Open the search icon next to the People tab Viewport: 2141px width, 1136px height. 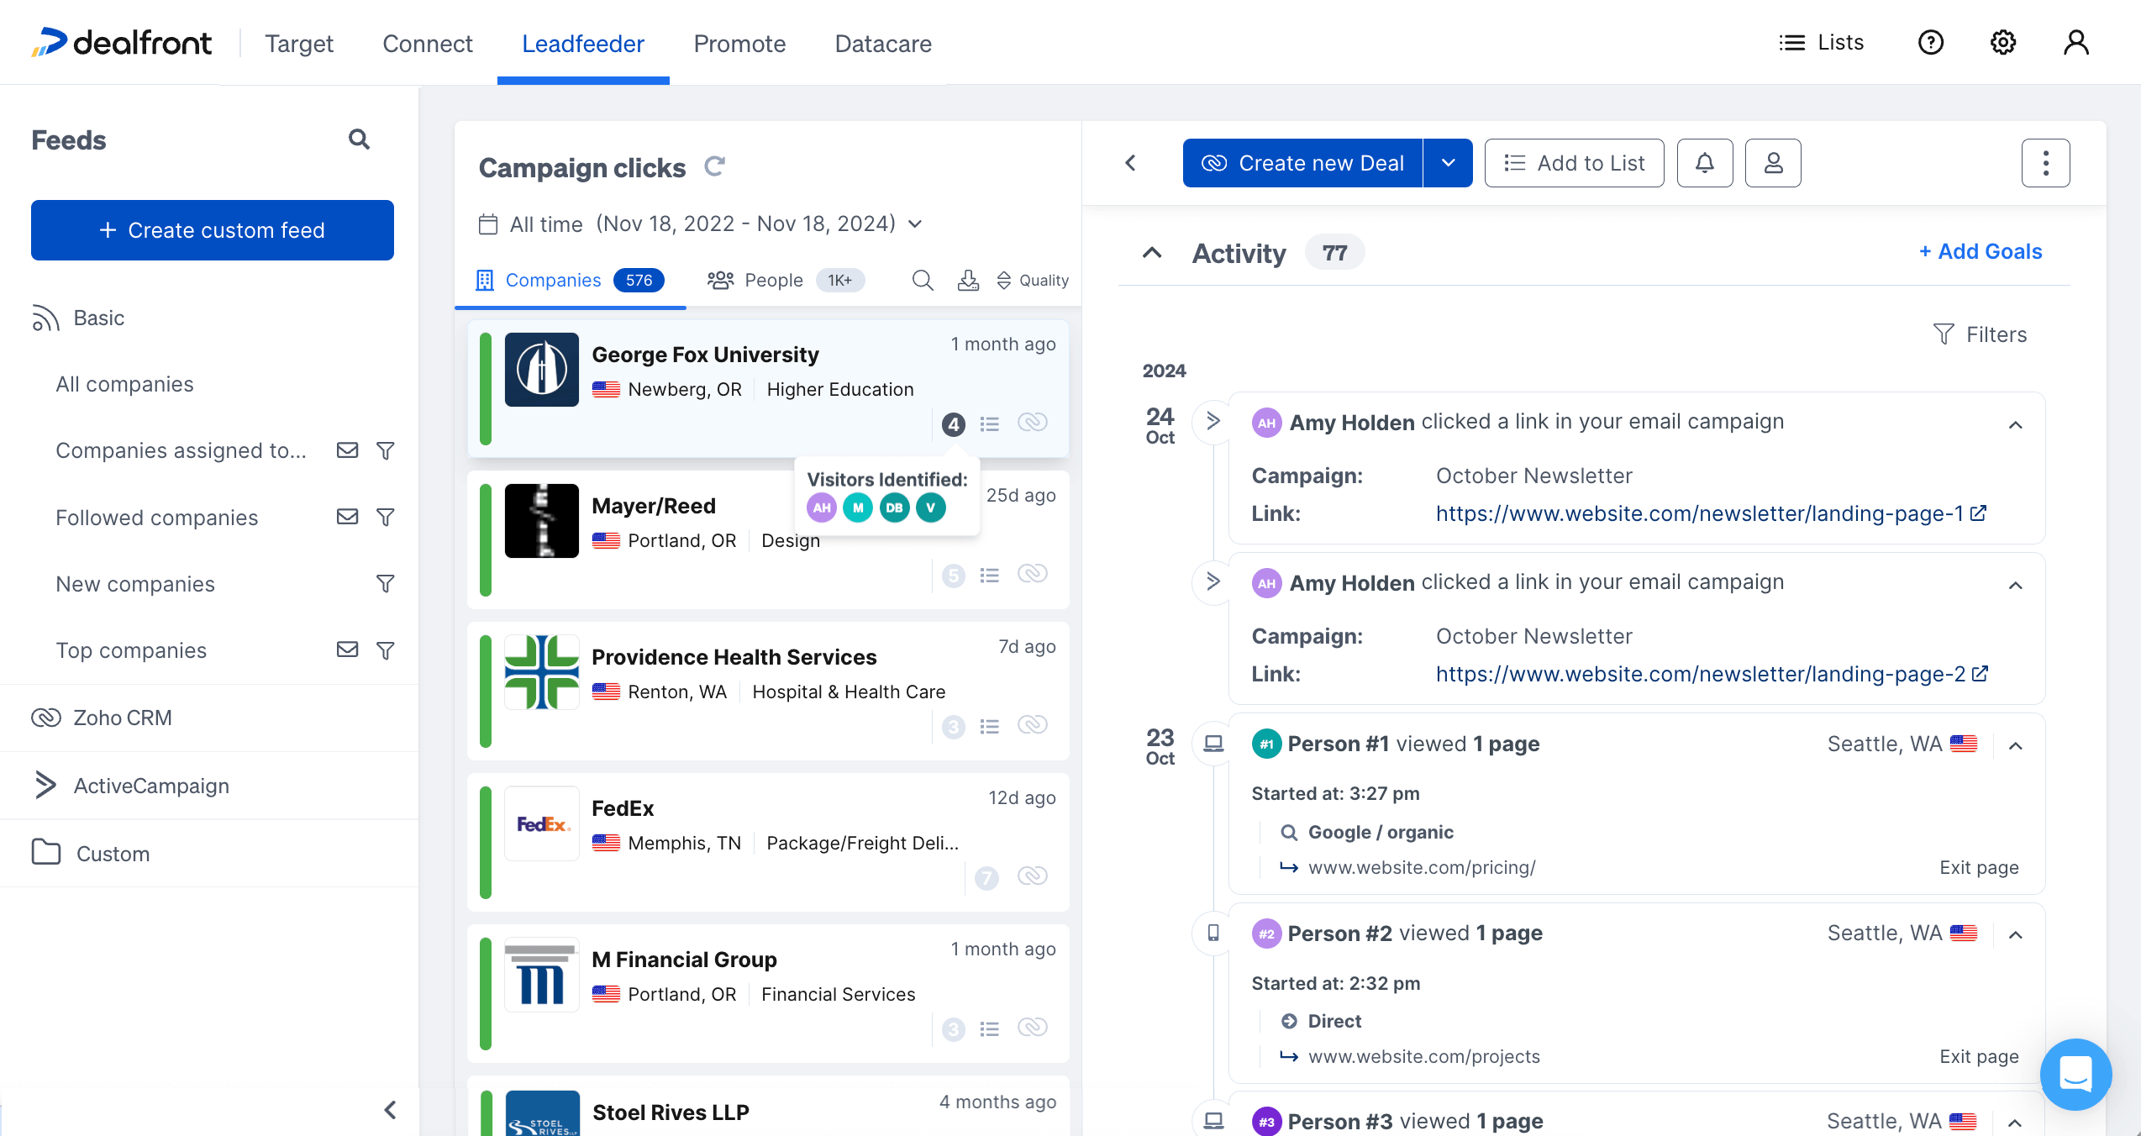tap(922, 280)
